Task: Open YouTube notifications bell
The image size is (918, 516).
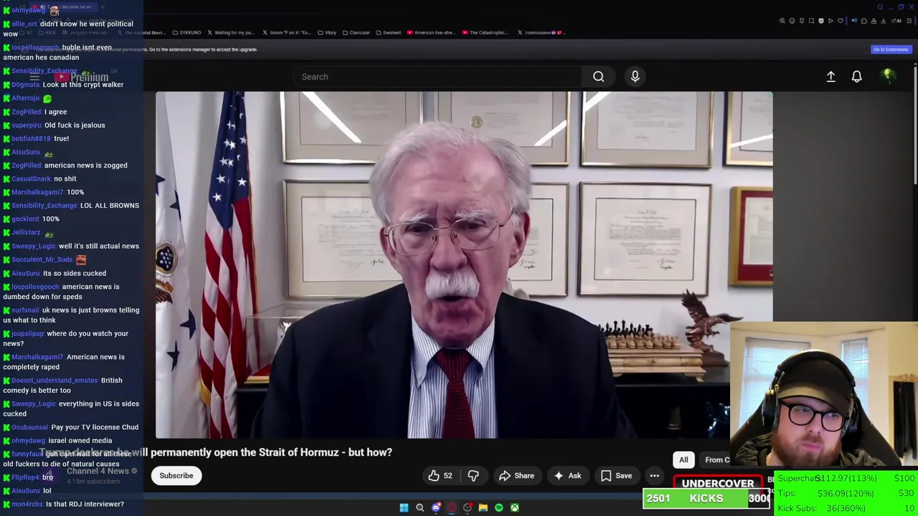Action: pyautogui.click(x=856, y=77)
